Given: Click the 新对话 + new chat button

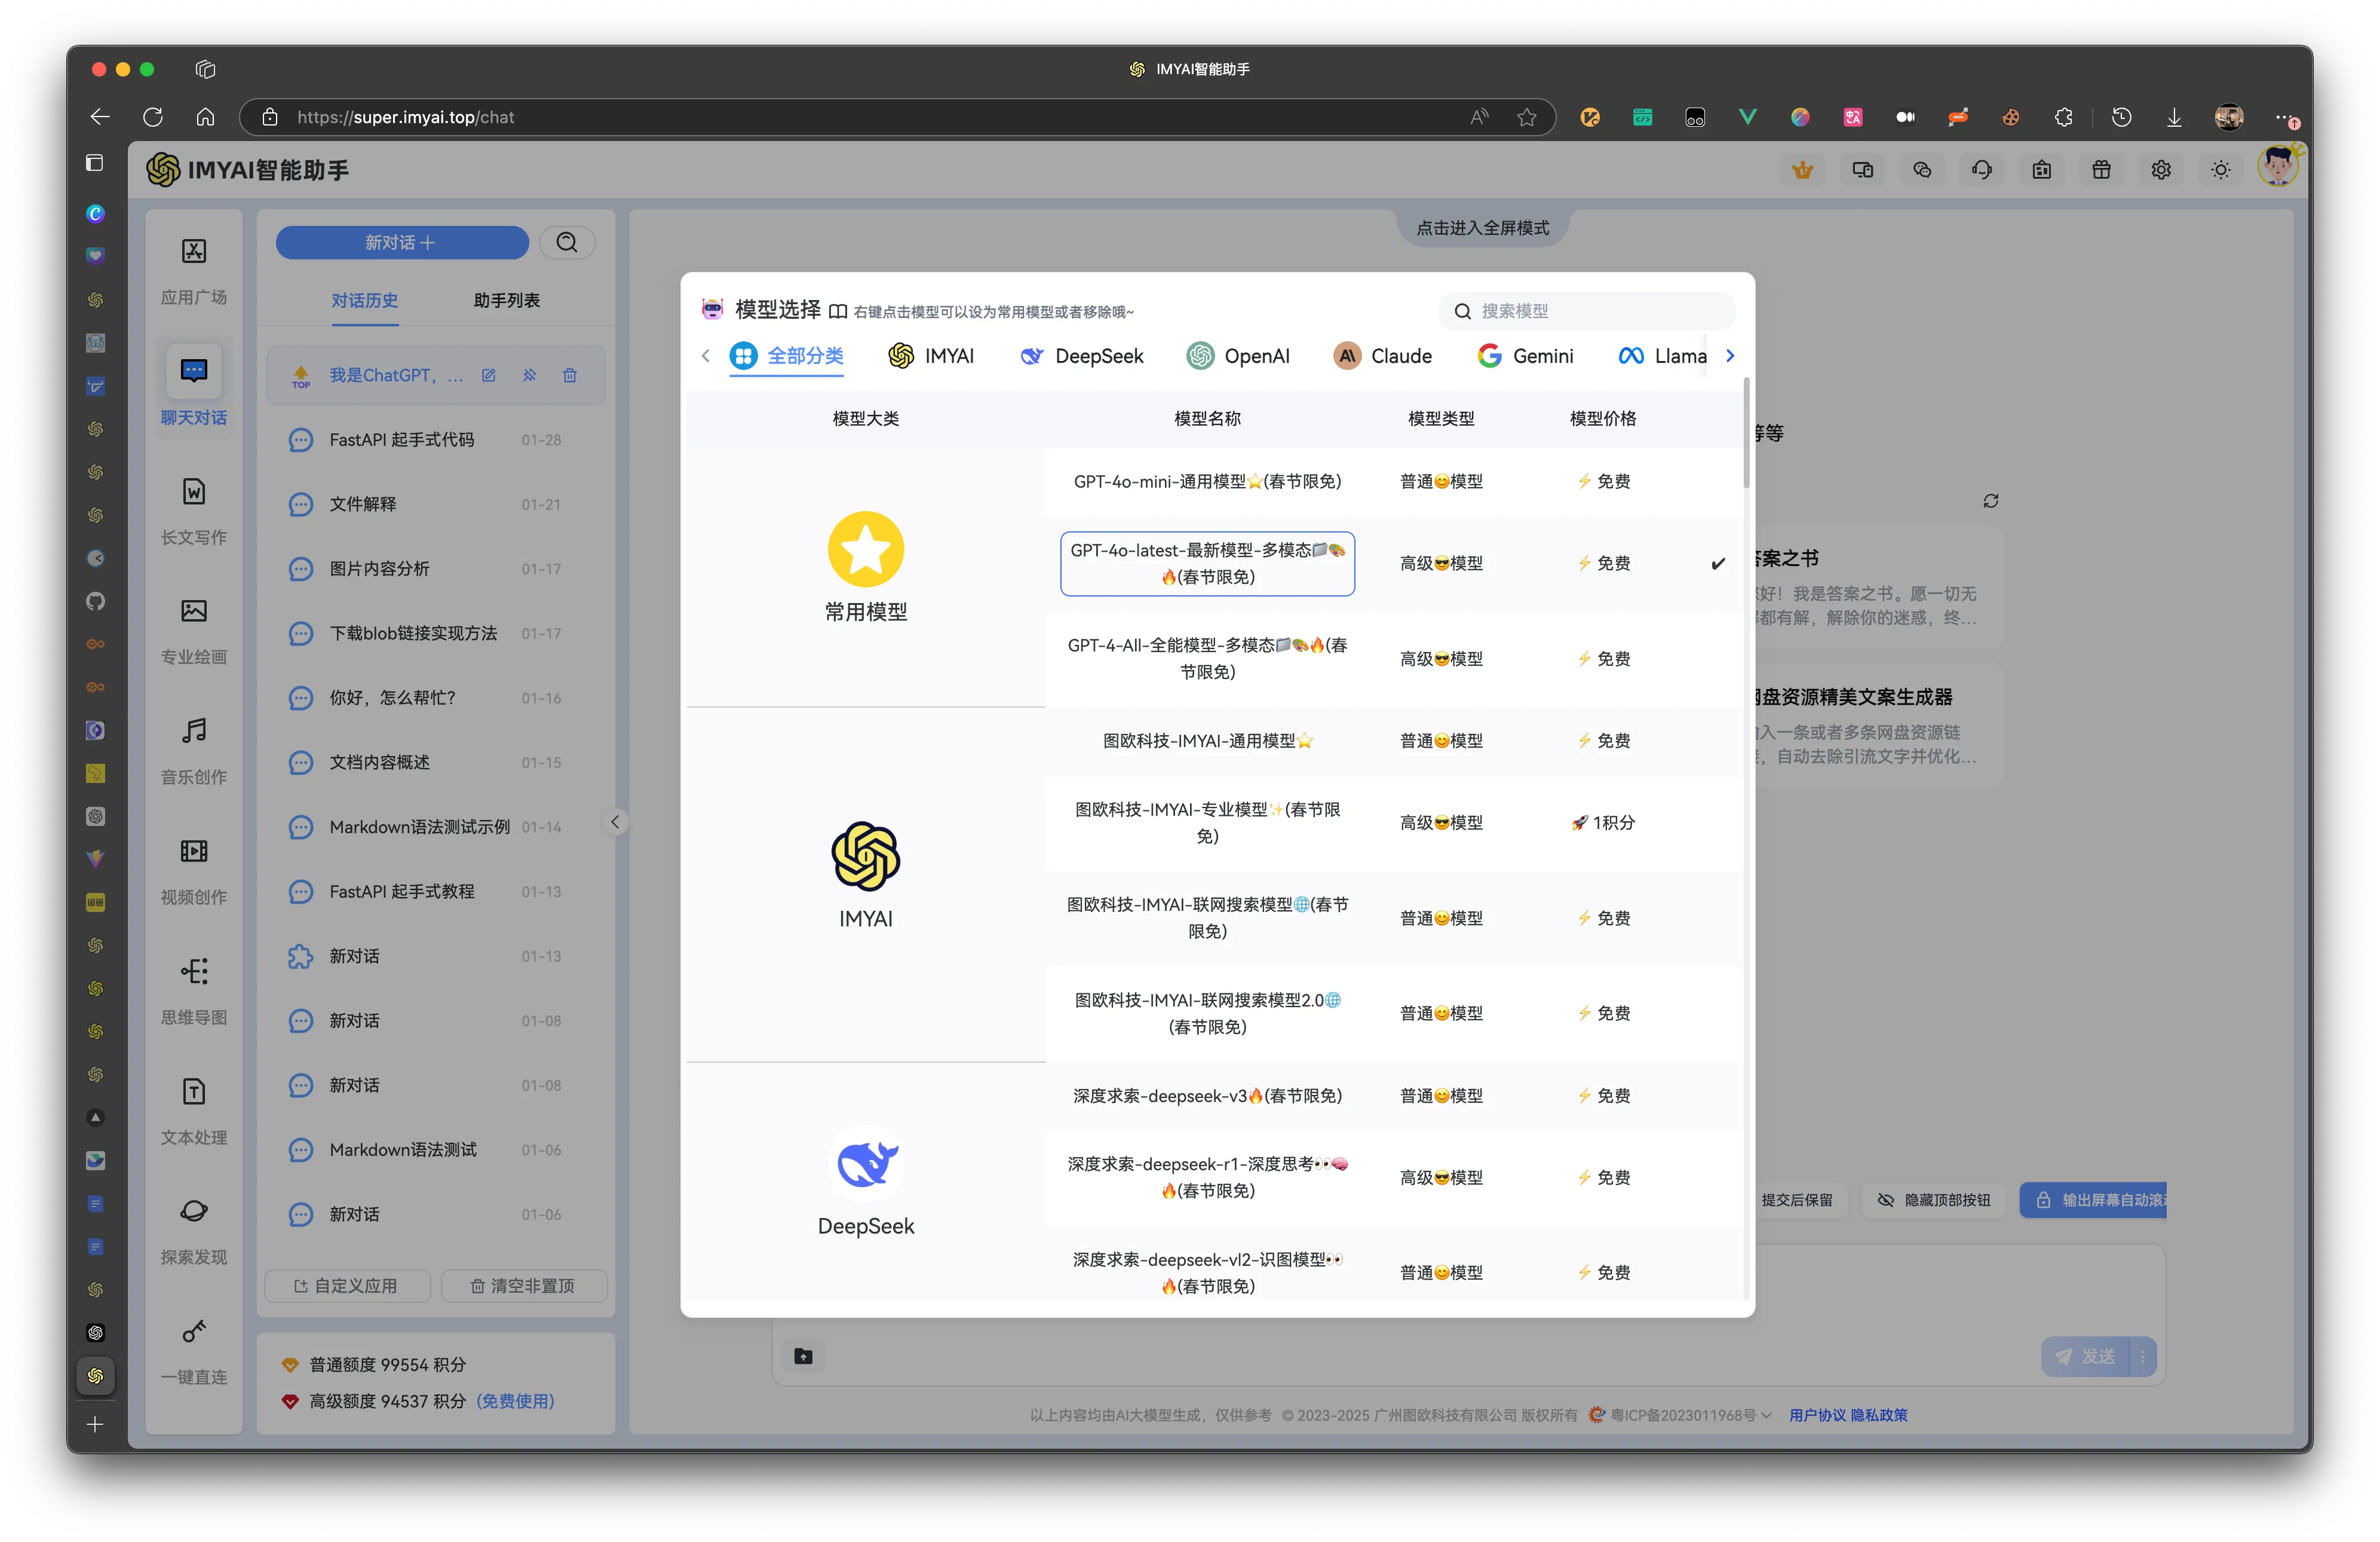Looking at the screenshot, I should [402, 242].
